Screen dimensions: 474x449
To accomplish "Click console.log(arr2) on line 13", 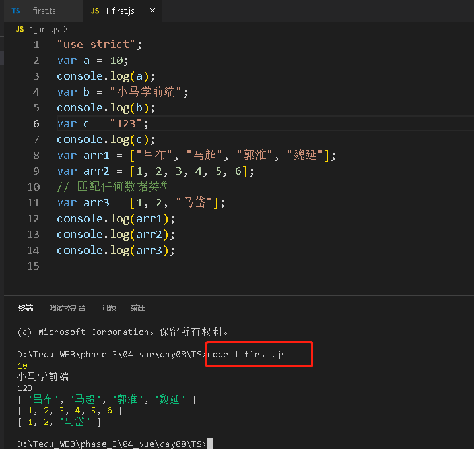I will (x=116, y=235).
